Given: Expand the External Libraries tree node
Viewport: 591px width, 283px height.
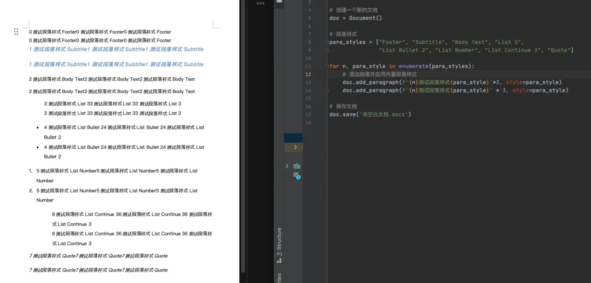Looking at the screenshot, I should (287, 166).
